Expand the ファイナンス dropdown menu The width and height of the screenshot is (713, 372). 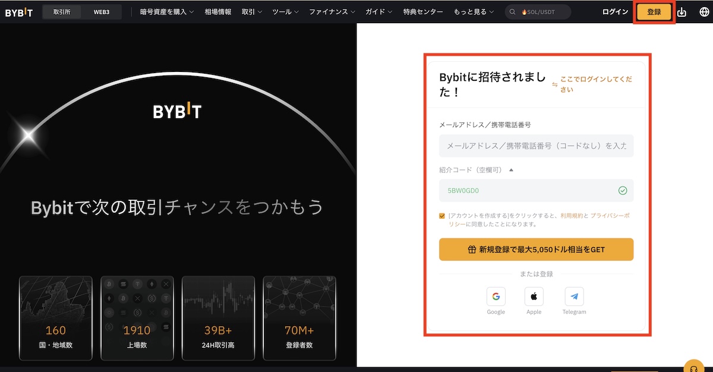332,12
